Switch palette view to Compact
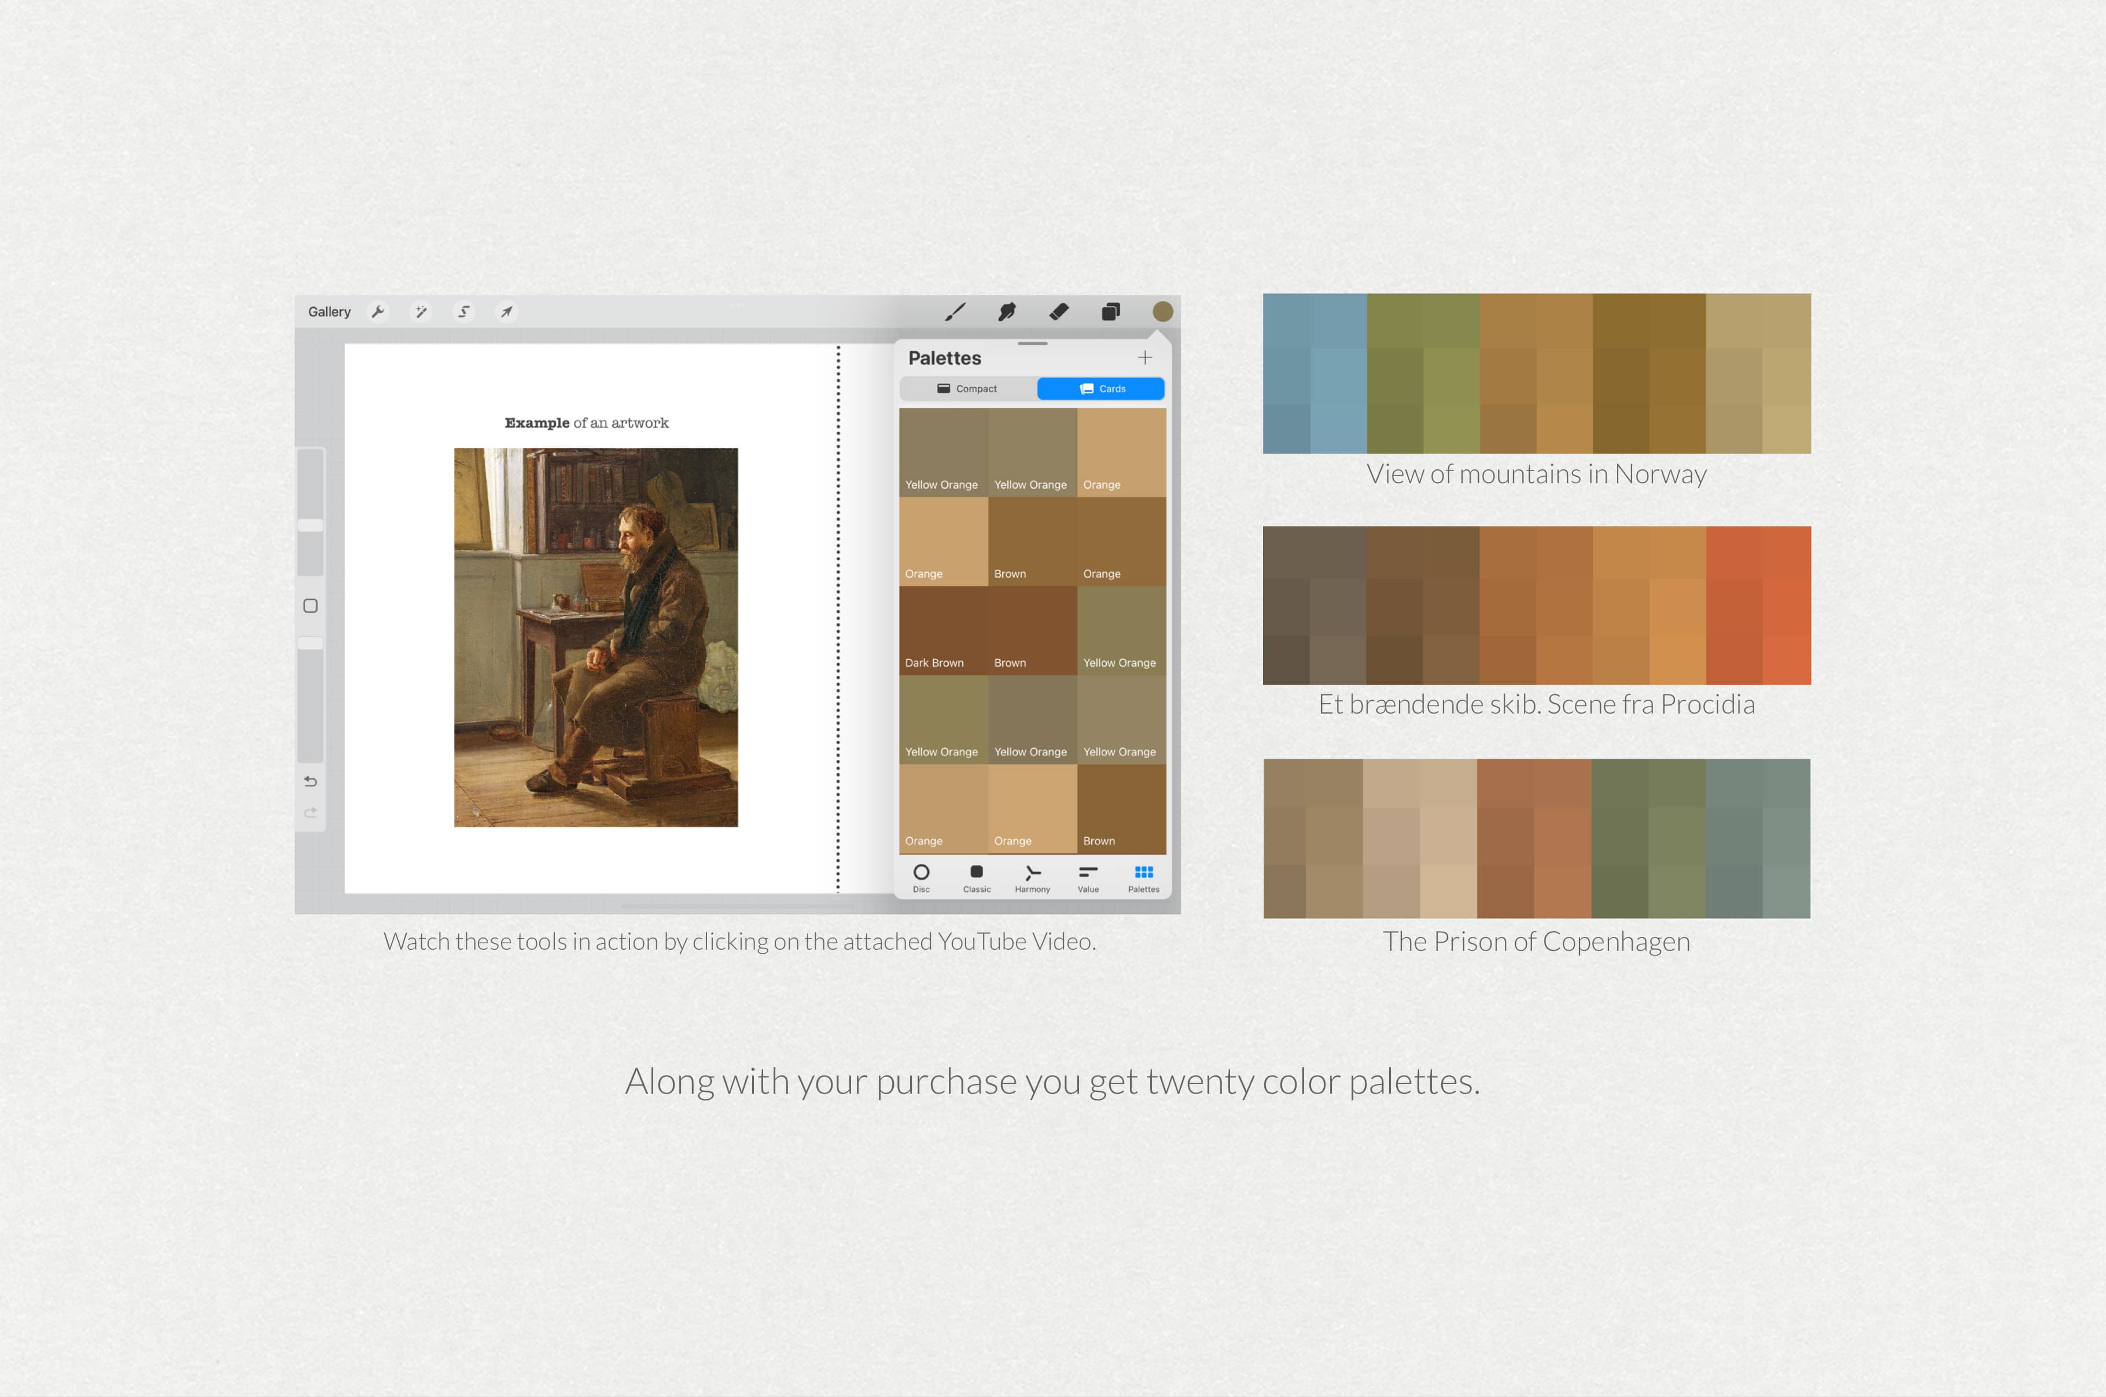2106x1397 pixels. coord(967,388)
